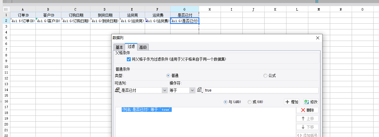Select column header A

click(23, 9)
